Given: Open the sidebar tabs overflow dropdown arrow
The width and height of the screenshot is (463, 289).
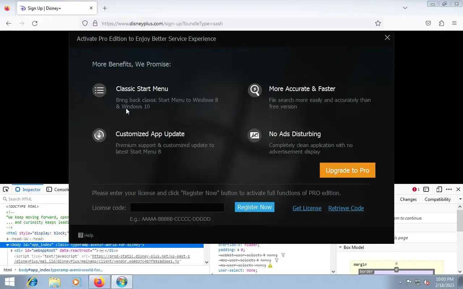Looking at the screenshot, I should (460, 199).
